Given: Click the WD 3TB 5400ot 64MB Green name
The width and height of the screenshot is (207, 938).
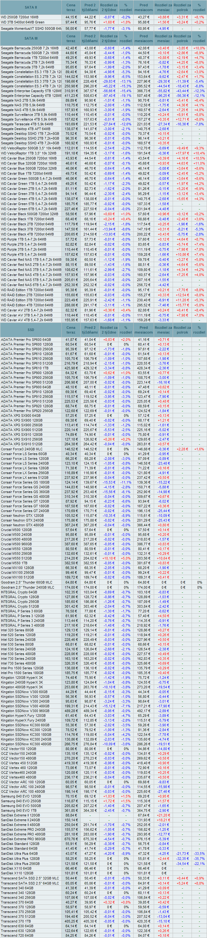Looking at the screenshot, I should tap(22, 22).
